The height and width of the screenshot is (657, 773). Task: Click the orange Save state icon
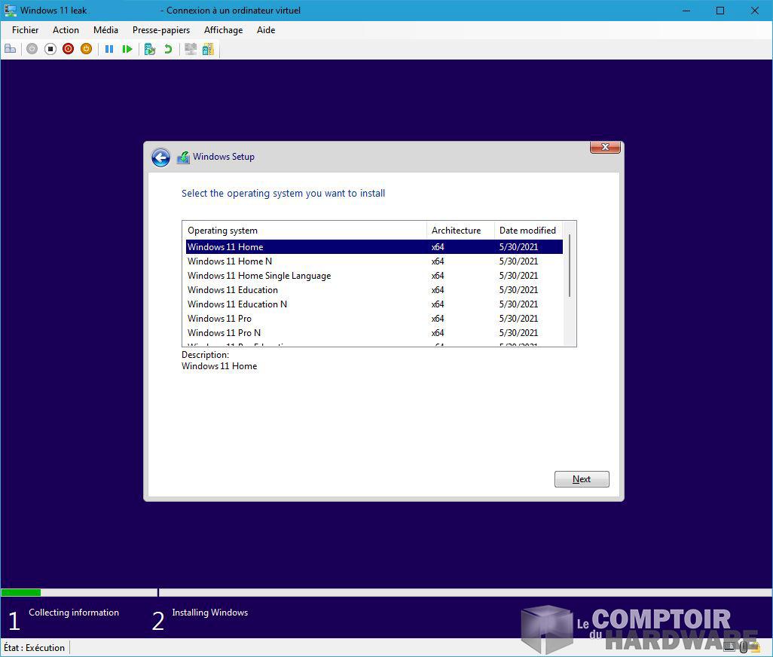click(x=86, y=49)
